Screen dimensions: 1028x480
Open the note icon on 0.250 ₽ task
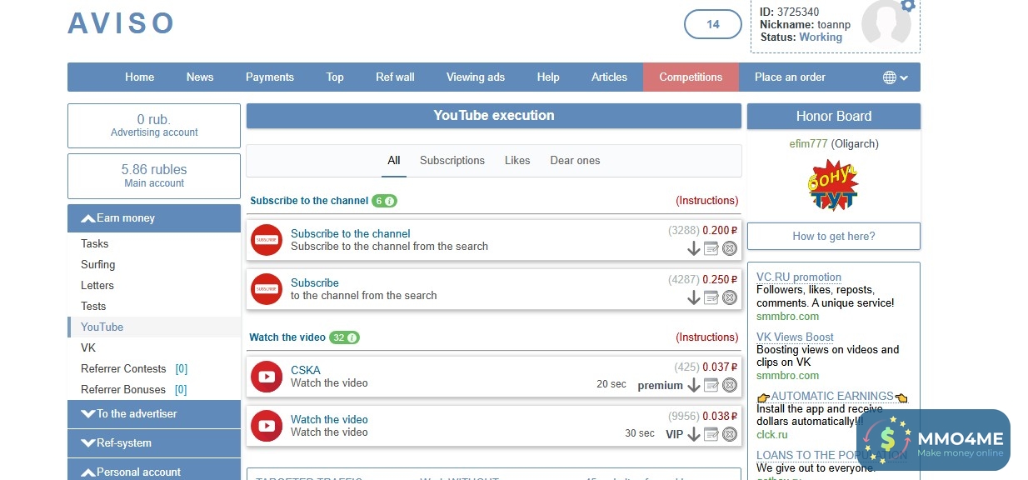tap(711, 297)
